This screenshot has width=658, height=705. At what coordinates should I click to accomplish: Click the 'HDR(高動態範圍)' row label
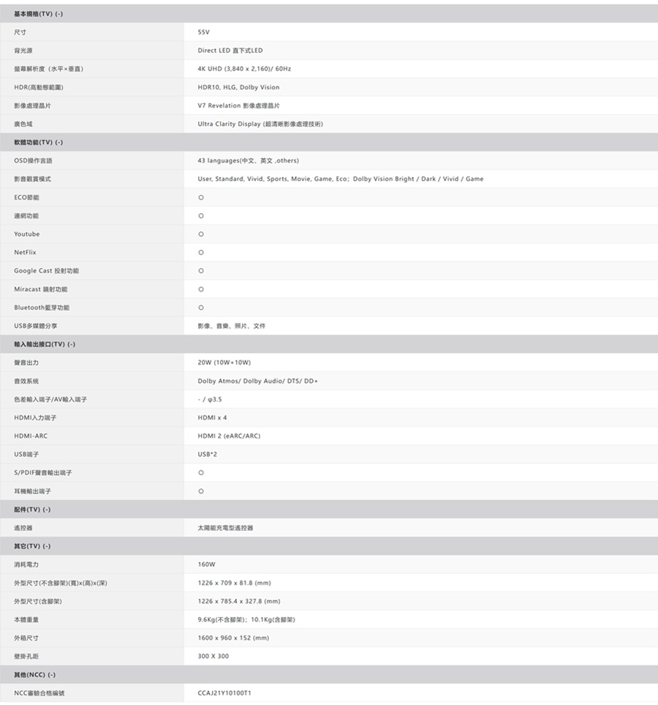click(39, 87)
